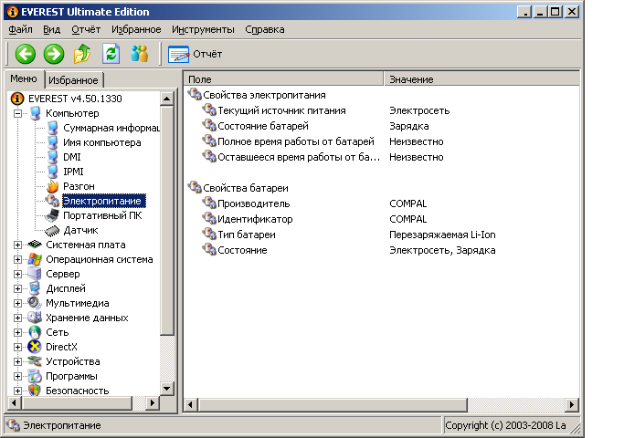Switch to the Меню tab

(24, 78)
